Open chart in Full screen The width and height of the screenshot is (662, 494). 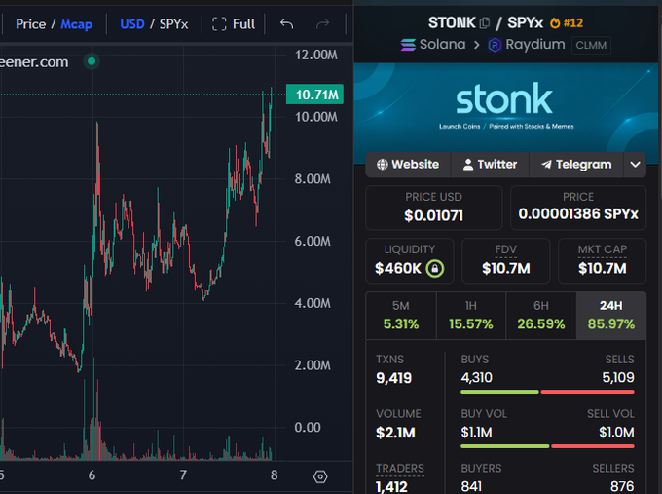234,24
